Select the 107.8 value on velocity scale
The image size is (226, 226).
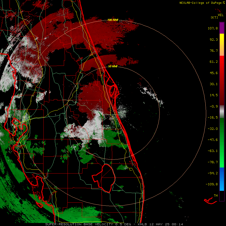tap(213, 28)
